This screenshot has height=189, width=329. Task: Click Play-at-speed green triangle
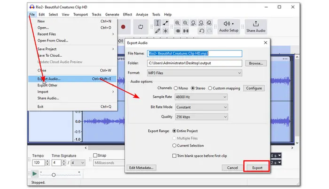pos(35,174)
